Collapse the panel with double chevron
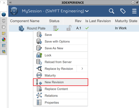This screenshot has height=108, width=139. (10, 3)
